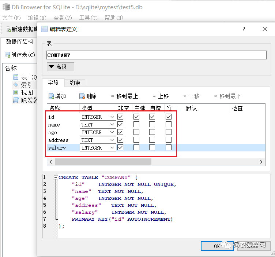Image resolution: width=275 pixels, height=257 pixels.
Task: Open the 工具(T) menu
Action: pyautogui.click(x=88, y=18)
